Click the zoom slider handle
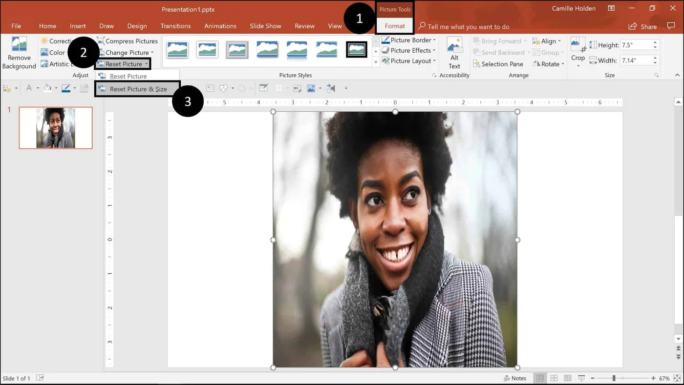 [614, 378]
